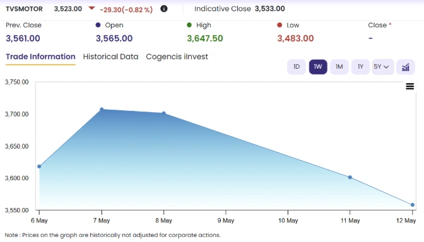Select the 1M time range

(339, 67)
